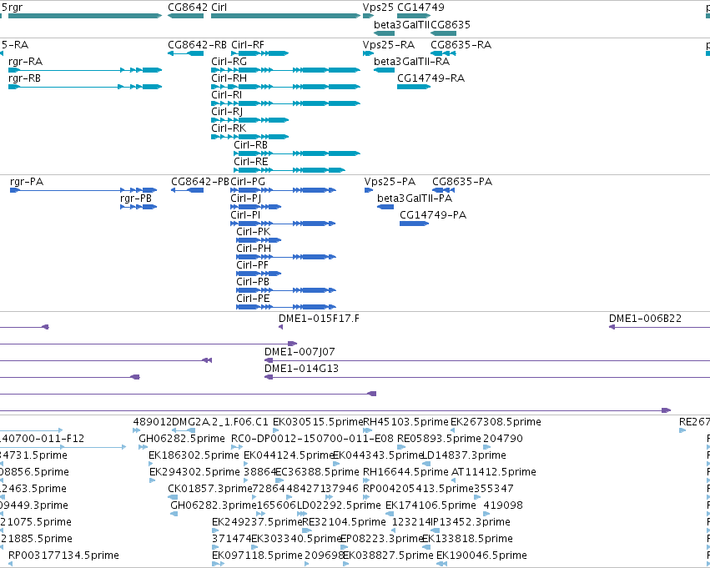The image size is (710, 568).
Task: Select protein Cirl-PG
Action: coord(284,190)
